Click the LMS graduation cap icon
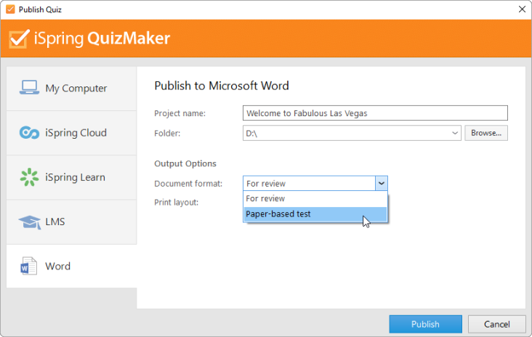This screenshot has width=532, height=337. pos(30,222)
